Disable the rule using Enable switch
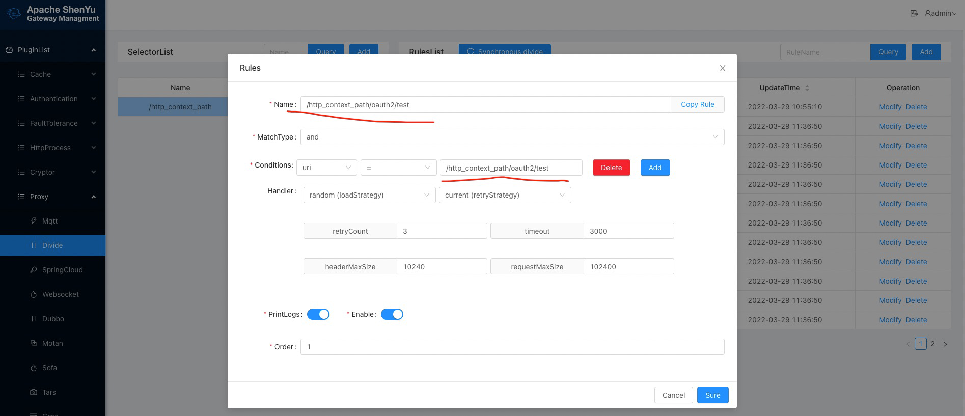 (x=392, y=314)
